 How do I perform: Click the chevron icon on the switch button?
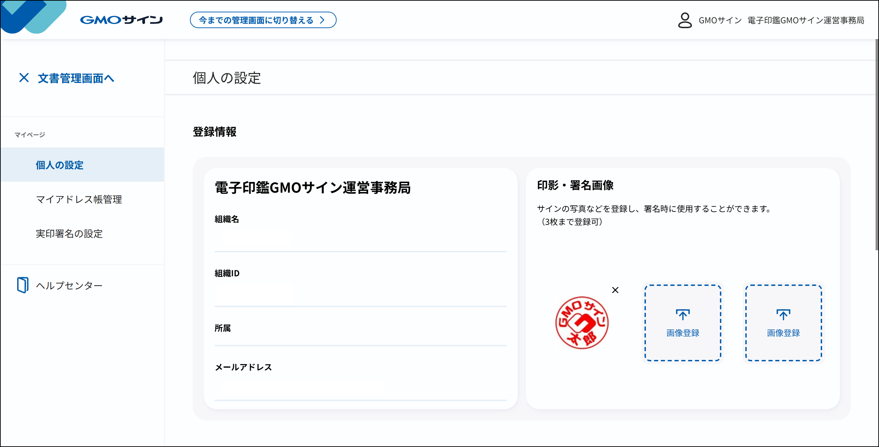point(322,20)
